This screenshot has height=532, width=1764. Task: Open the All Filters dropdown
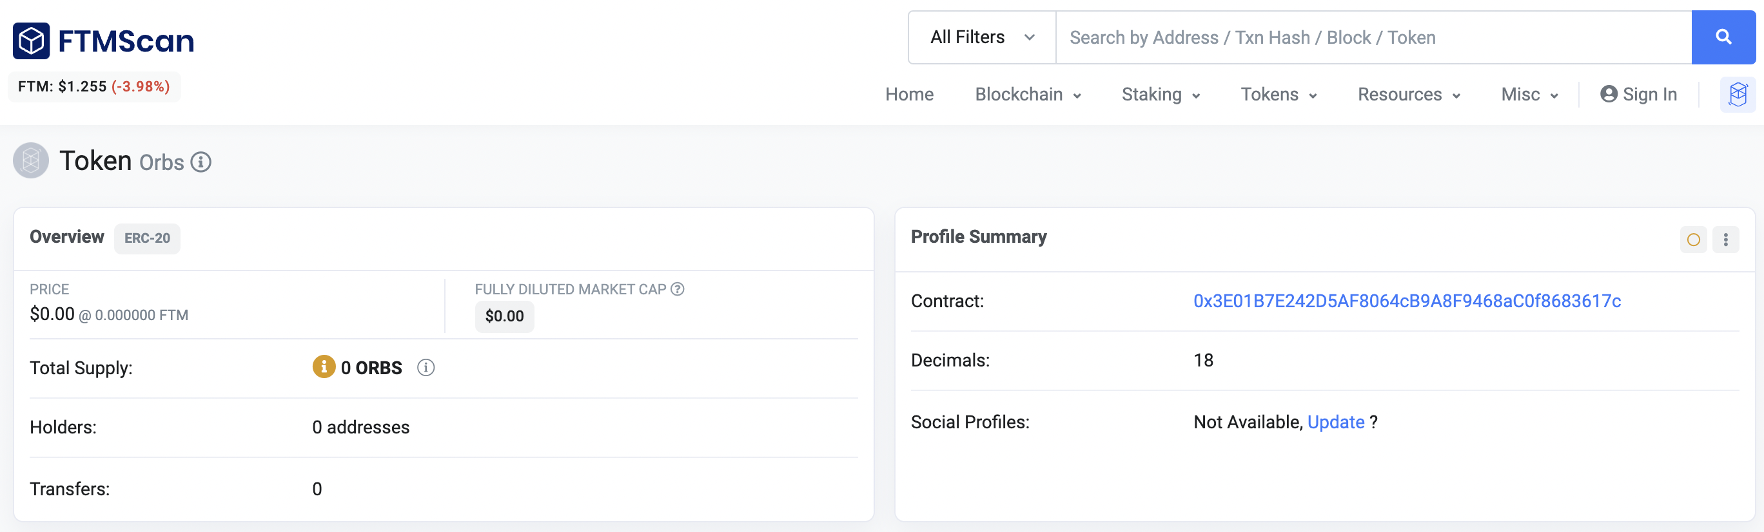pyautogui.click(x=981, y=37)
